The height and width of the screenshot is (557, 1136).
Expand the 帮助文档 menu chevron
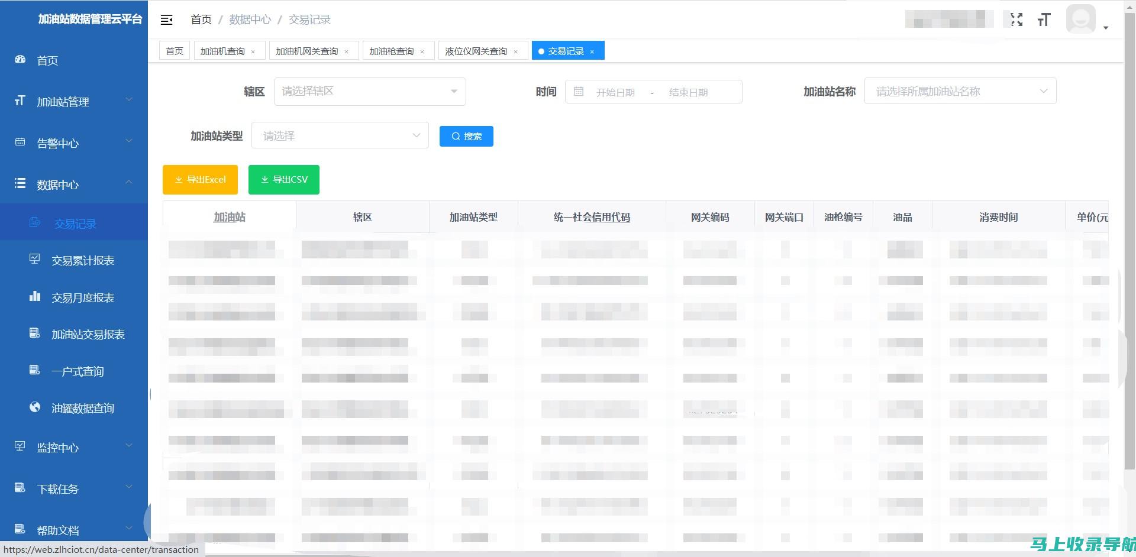[x=129, y=528]
